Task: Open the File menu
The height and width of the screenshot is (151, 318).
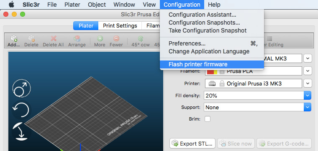Action: (52, 5)
